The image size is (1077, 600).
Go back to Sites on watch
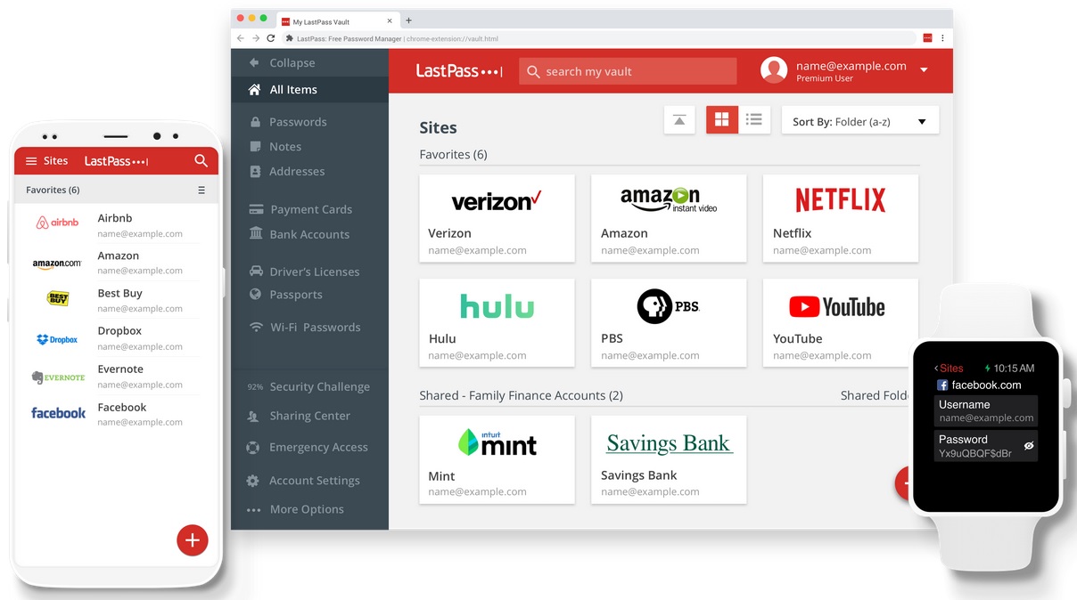tap(949, 368)
